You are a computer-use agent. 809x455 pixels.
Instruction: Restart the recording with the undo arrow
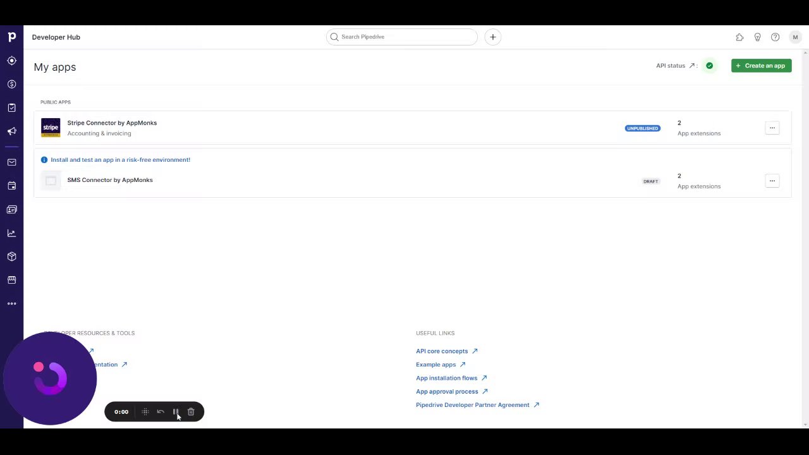[161, 412]
